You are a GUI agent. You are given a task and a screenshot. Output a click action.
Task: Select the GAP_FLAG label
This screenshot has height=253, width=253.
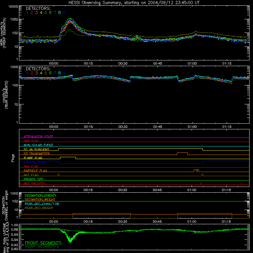pyautogui.click(x=31, y=141)
